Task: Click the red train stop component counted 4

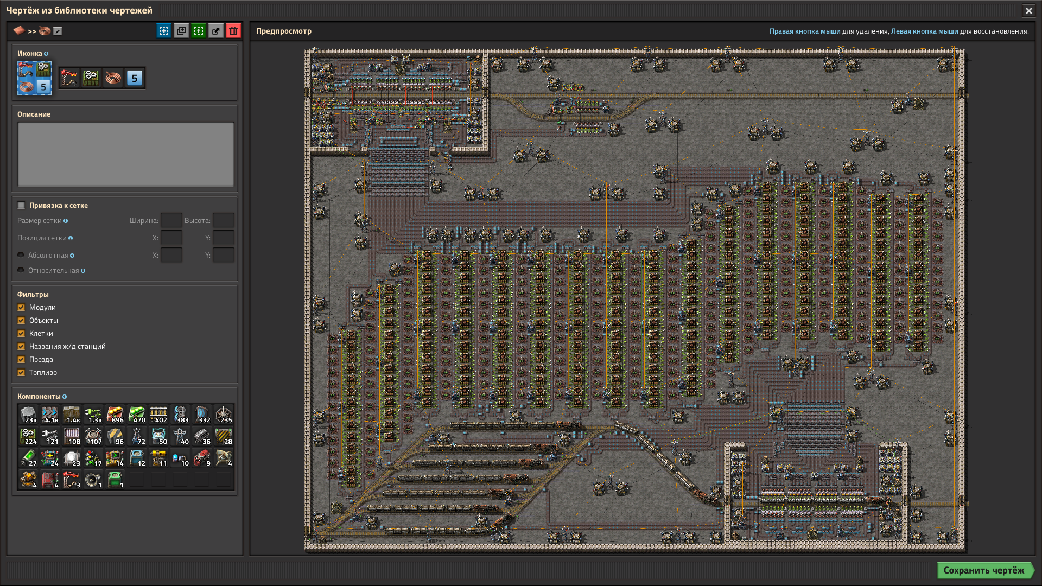Action: (50, 480)
